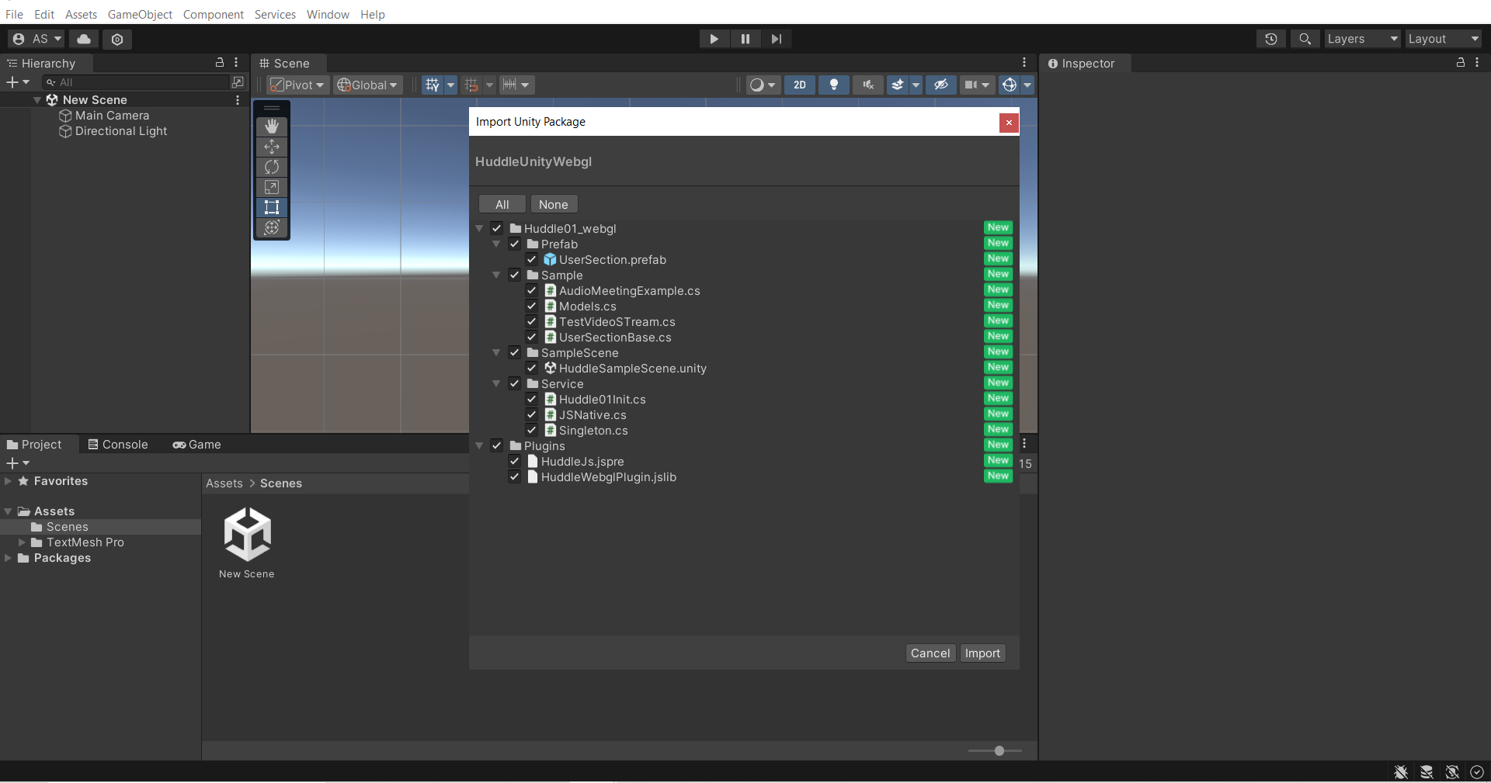Open the Layout dropdown

1444,39
